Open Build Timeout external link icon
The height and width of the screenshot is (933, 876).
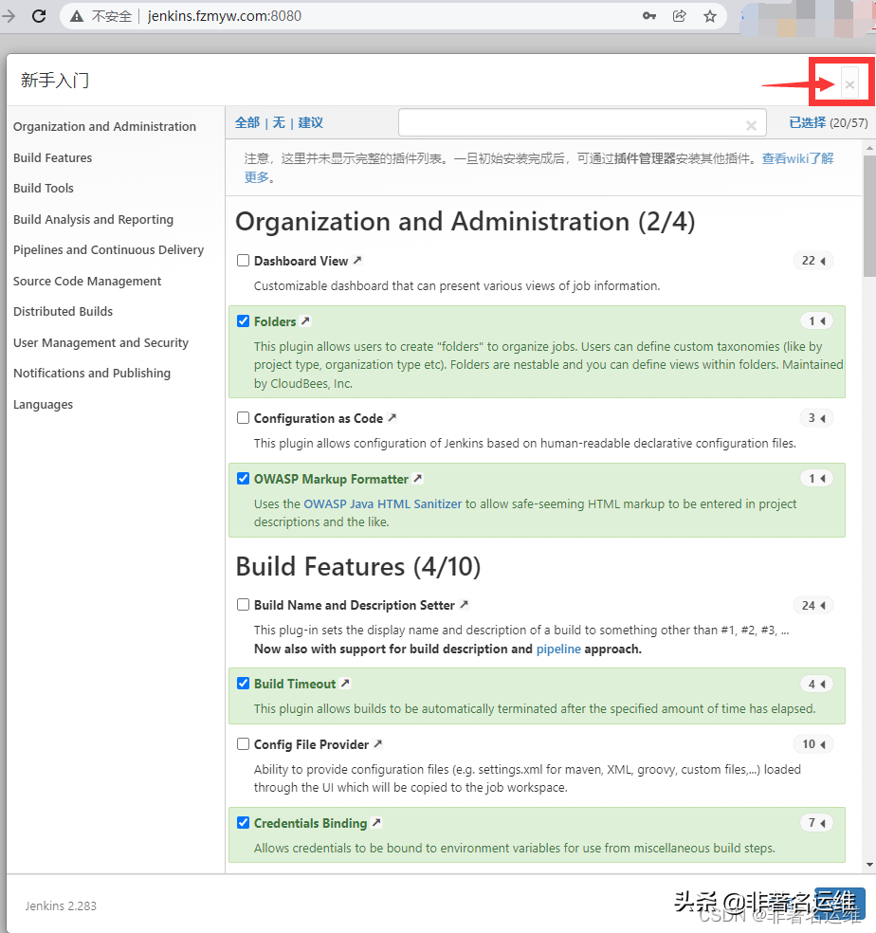[x=345, y=683]
